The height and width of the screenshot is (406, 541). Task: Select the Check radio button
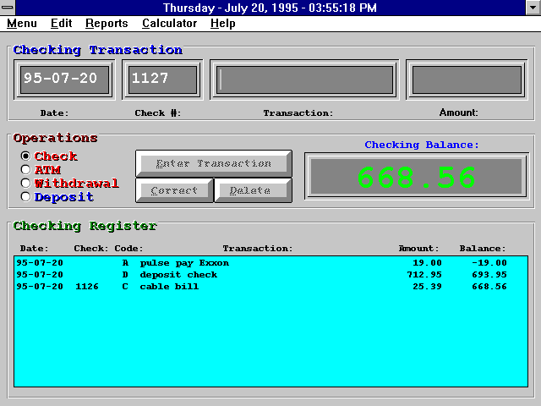pyautogui.click(x=26, y=156)
